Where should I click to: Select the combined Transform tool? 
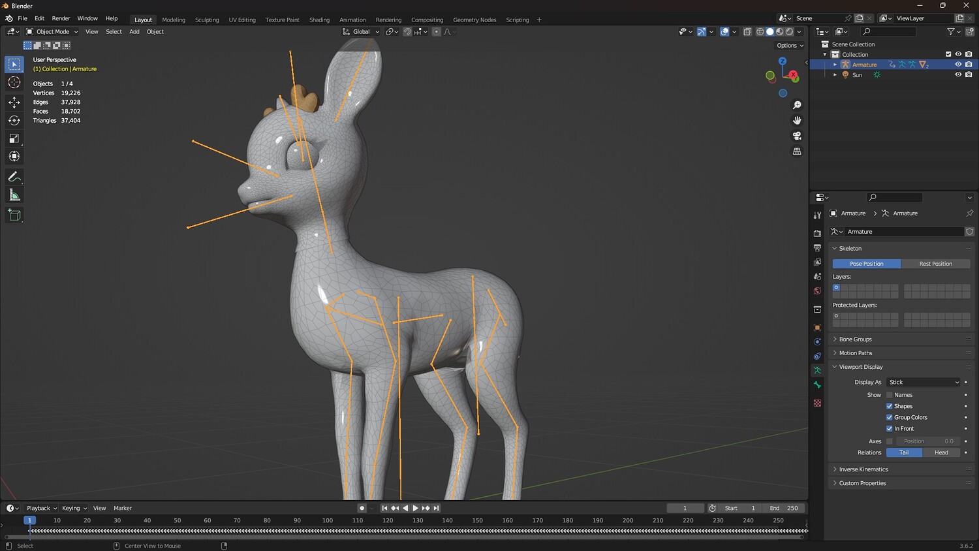coord(14,156)
